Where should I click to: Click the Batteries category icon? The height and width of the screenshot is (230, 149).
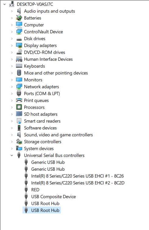coord(19,18)
